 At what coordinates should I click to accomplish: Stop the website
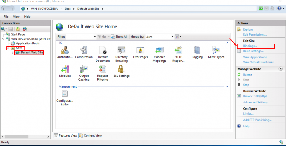[x=246, y=85]
